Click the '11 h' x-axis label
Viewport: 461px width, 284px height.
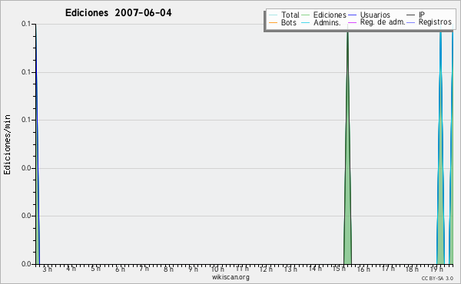pyautogui.click(x=242, y=269)
